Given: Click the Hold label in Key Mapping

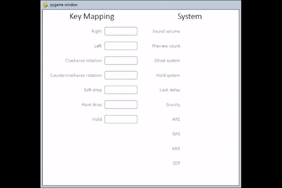Looking at the screenshot, I should pos(97,119).
